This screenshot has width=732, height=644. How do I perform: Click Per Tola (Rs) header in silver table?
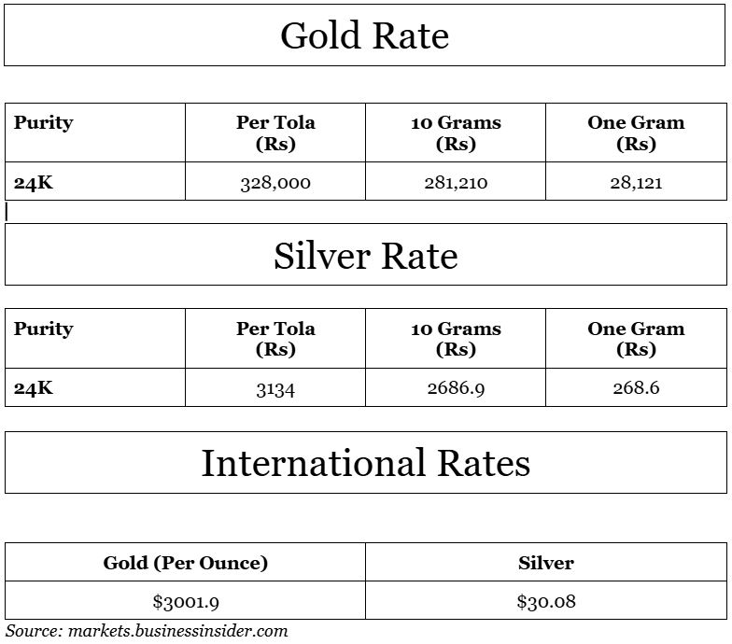click(x=275, y=339)
